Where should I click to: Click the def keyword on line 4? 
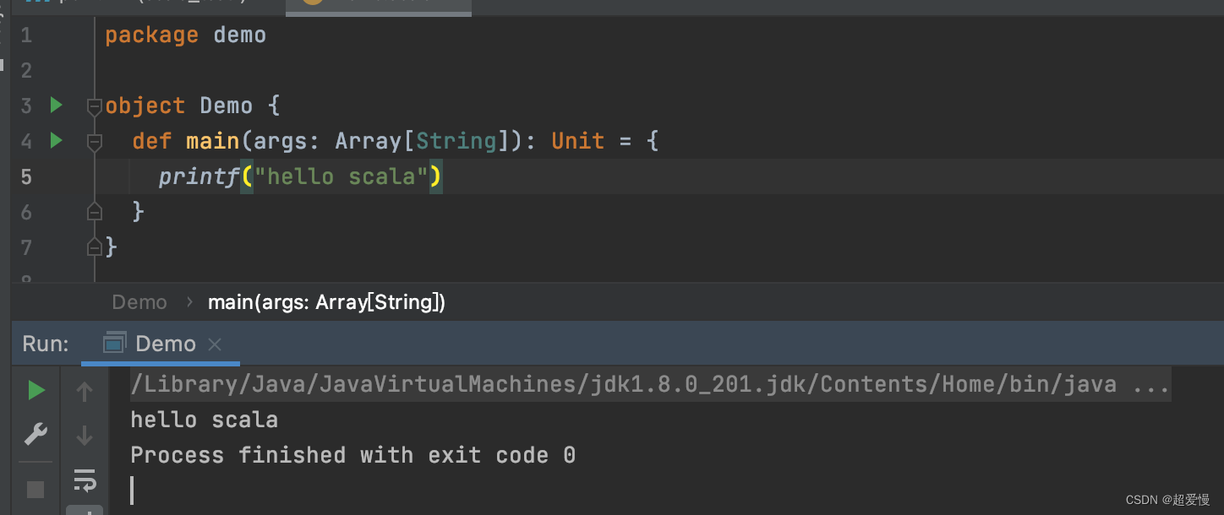pyautogui.click(x=152, y=141)
